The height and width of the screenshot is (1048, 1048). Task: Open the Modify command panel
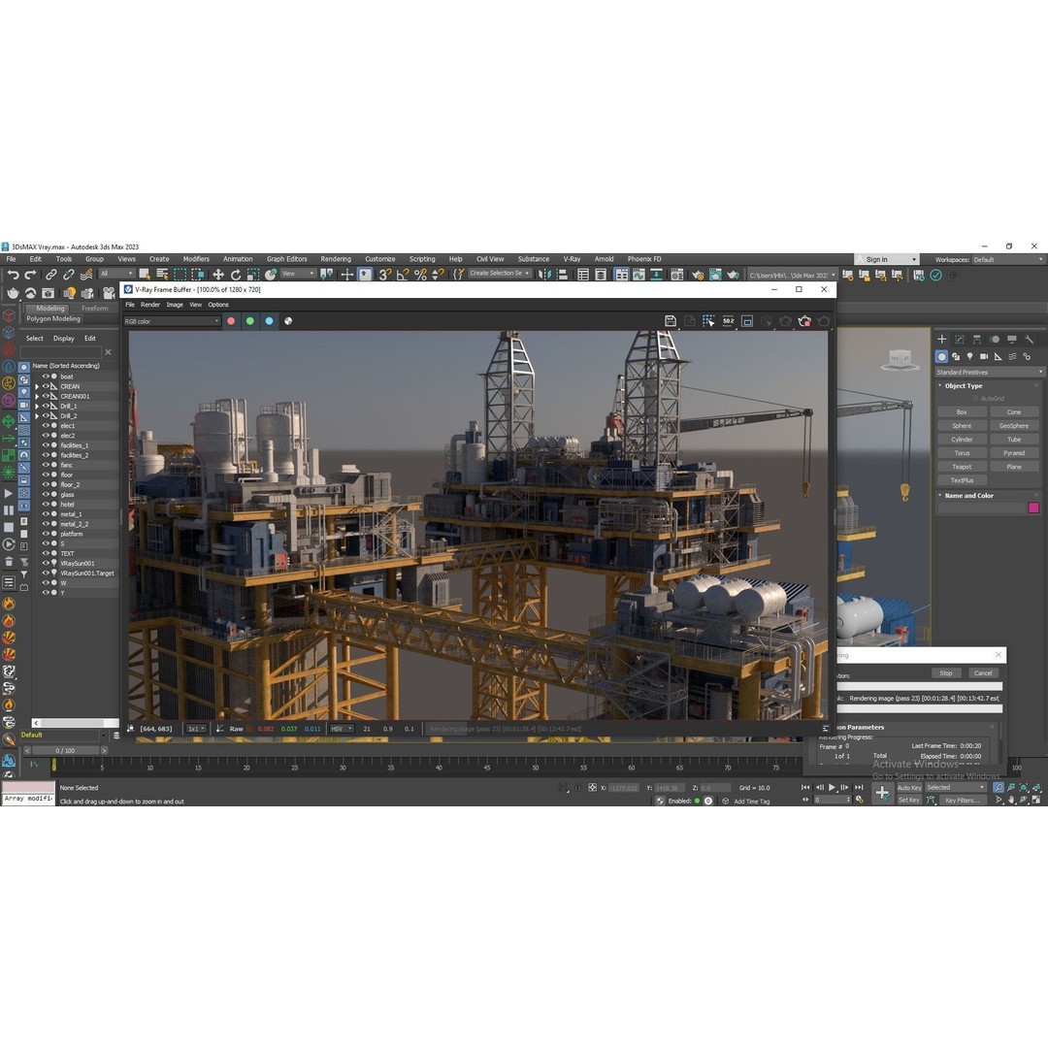[x=959, y=339]
